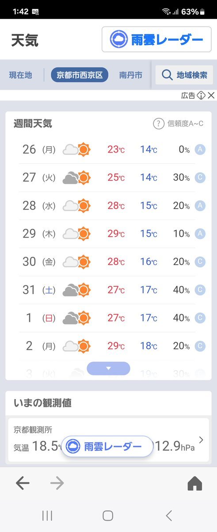The height and width of the screenshot is (532, 217).
Task: Go back with browser back arrow
Action: [x=23, y=483]
